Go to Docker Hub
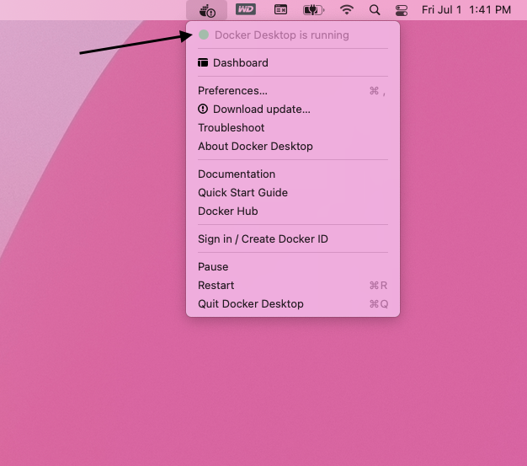The width and height of the screenshot is (527, 466). [x=293, y=211]
